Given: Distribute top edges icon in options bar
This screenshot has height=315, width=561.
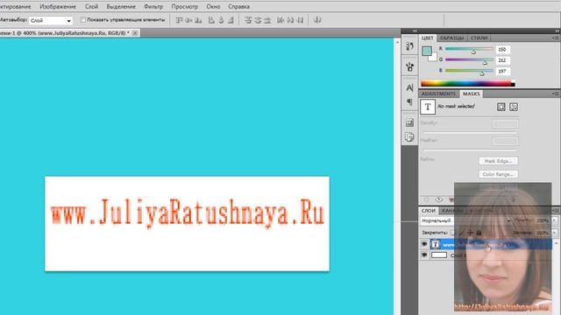Looking at the screenshot, I should tap(248, 20).
